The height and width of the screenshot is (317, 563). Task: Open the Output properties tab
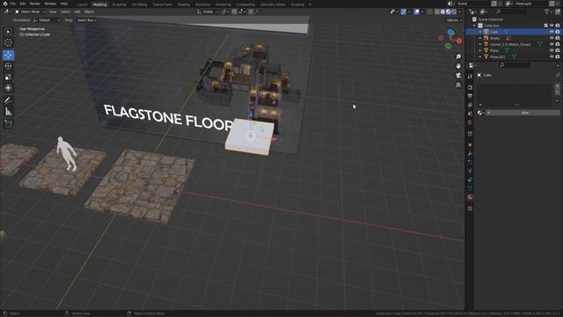pyautogui.click(x=470, y=96)
